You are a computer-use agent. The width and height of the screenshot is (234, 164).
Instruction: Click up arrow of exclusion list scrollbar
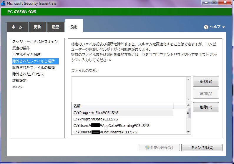[188, 105]
